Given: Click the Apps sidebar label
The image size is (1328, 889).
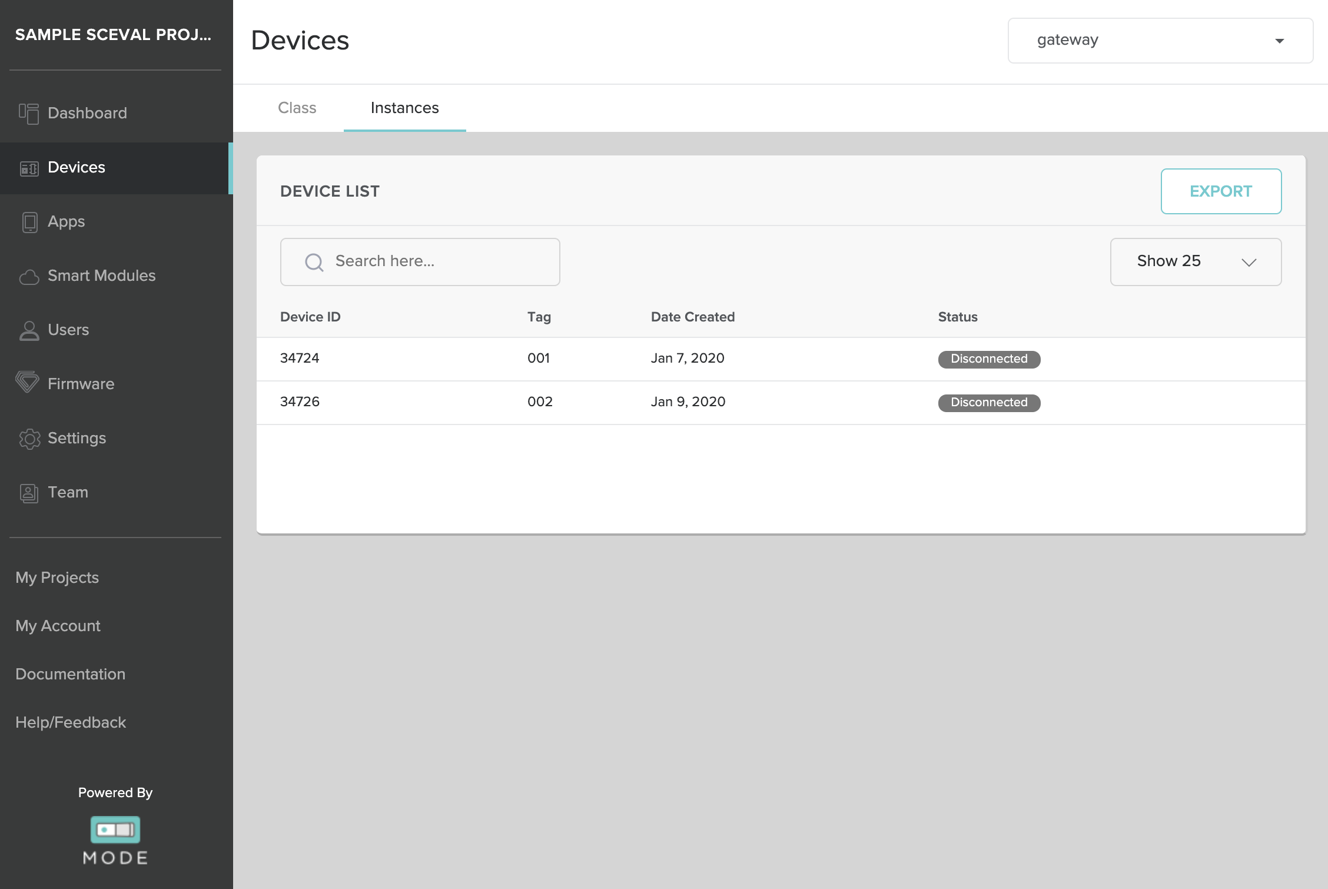Looking at the screenshot, I should coord(66,222).
